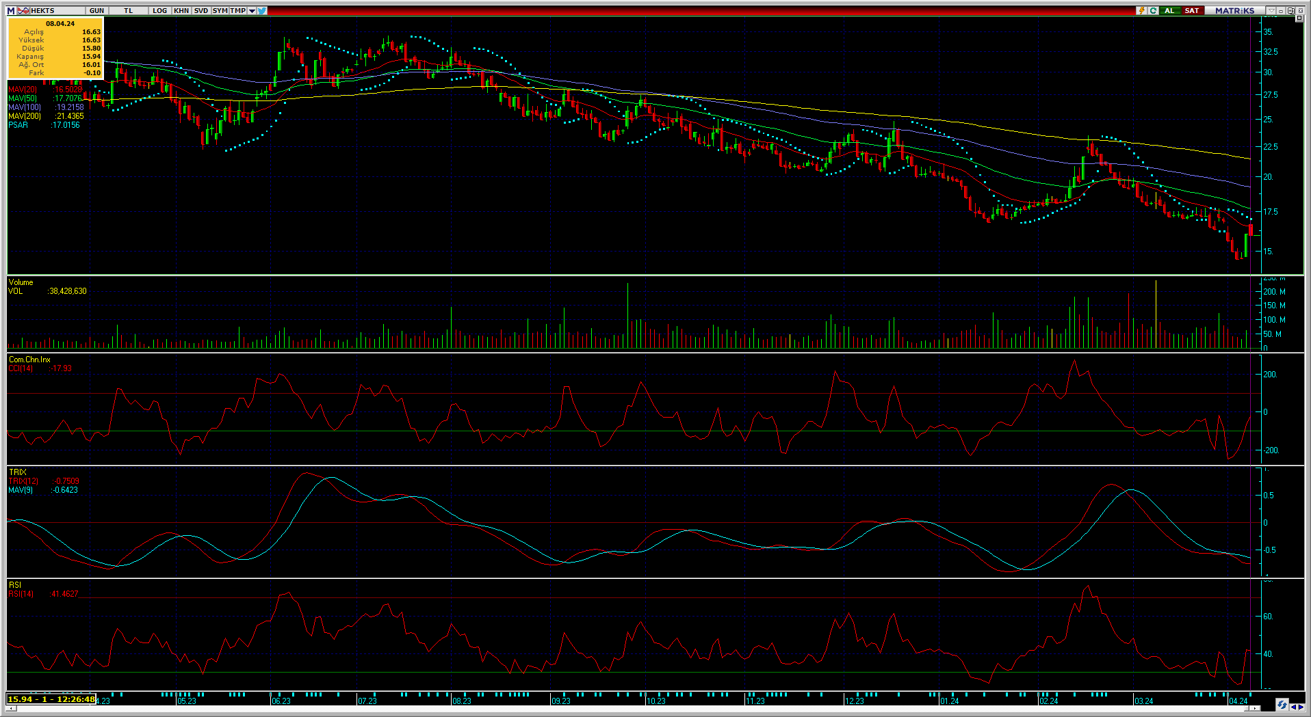Click the RSI panel title
The height and width of the screenshot is (717, 1311).
coord(15,585)
